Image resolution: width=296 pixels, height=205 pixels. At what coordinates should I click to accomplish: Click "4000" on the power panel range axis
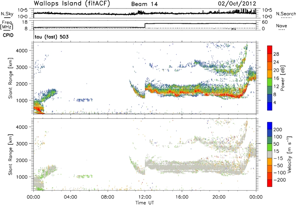click(21, 51)
